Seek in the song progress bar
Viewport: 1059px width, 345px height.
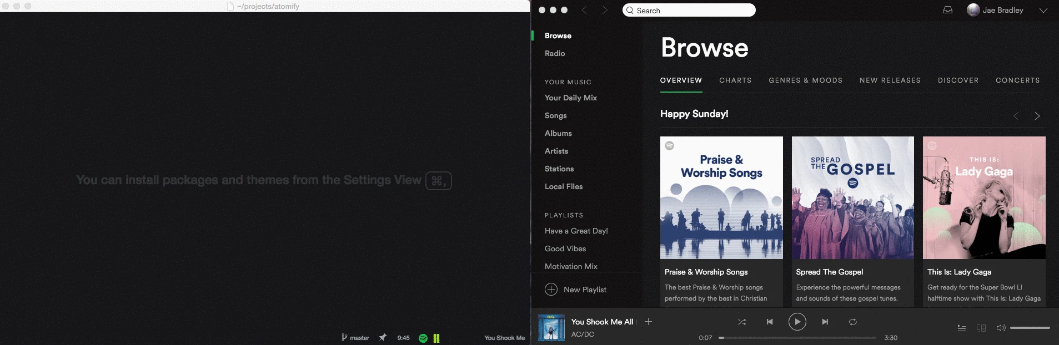point(797,337)
